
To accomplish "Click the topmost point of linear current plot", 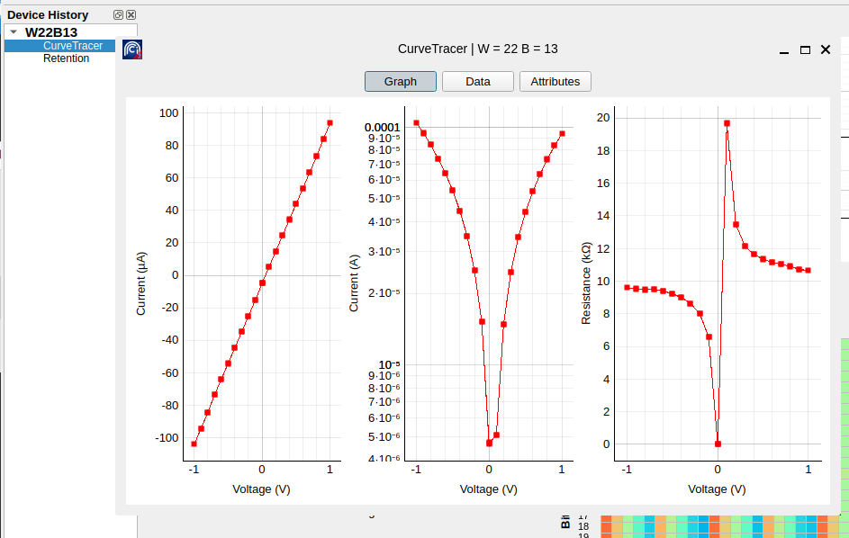I will (x=330, y=123).
